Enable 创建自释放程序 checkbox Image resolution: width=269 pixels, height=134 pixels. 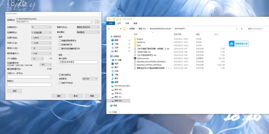point(60,40)
